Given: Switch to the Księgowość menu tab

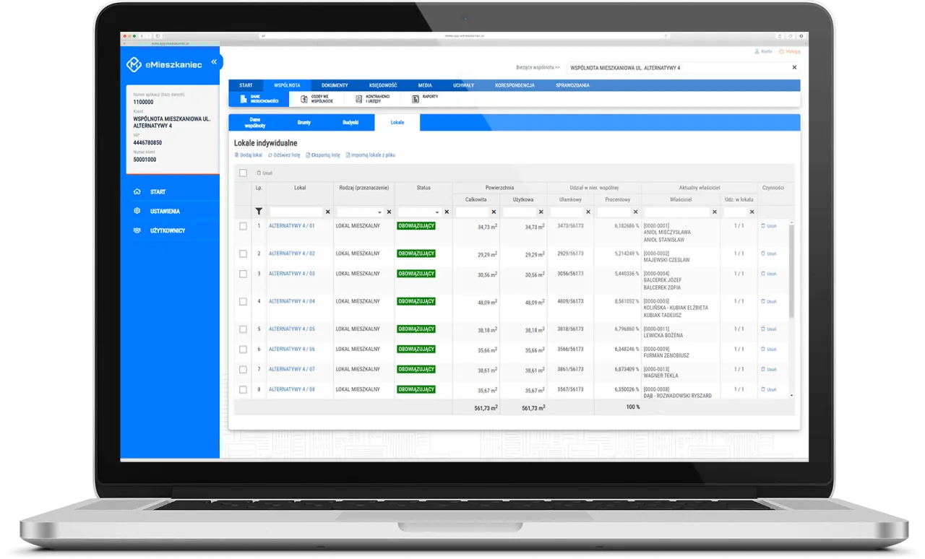Looking at the screenshot, I should tap(383, 85).
